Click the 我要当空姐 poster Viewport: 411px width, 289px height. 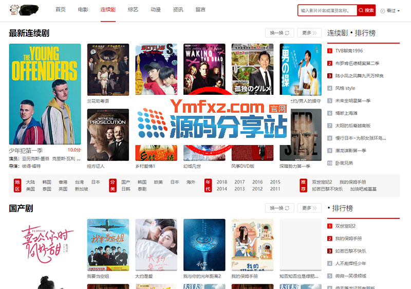tap(108, 245)
